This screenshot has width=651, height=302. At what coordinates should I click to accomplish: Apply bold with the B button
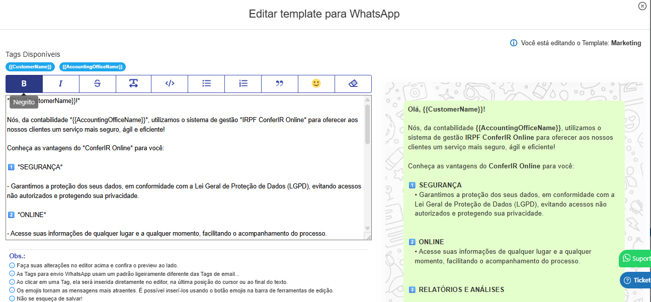[24, 83]
